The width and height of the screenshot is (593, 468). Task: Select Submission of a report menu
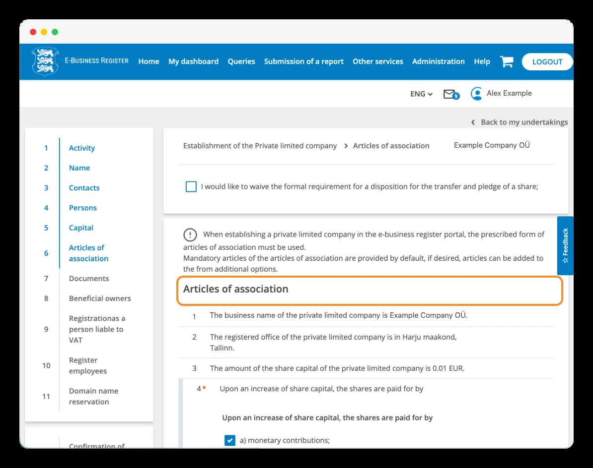(x=303, y=61)
